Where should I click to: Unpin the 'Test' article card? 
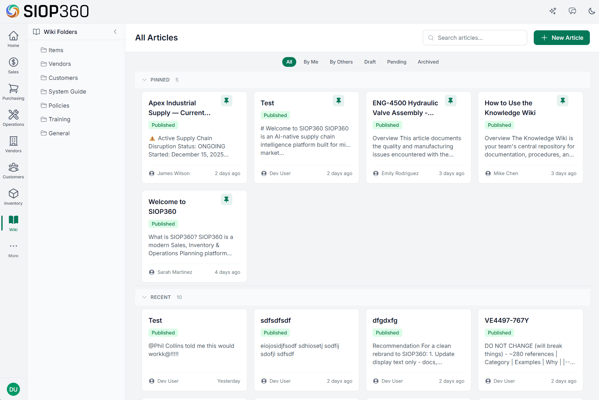click(338, 100)
